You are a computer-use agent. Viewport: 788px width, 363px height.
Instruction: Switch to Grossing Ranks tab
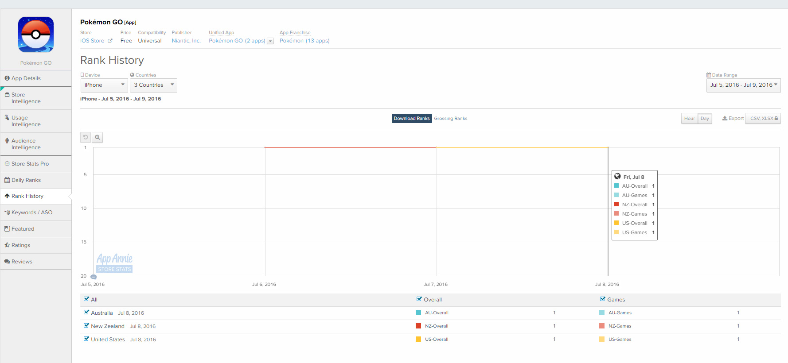click(451, 119)
